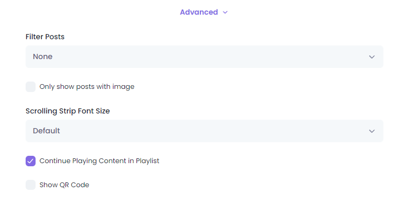Enable Only show posts with image

(x=30, y=87)
